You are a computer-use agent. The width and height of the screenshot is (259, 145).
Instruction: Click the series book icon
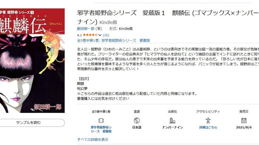[101, 121]
